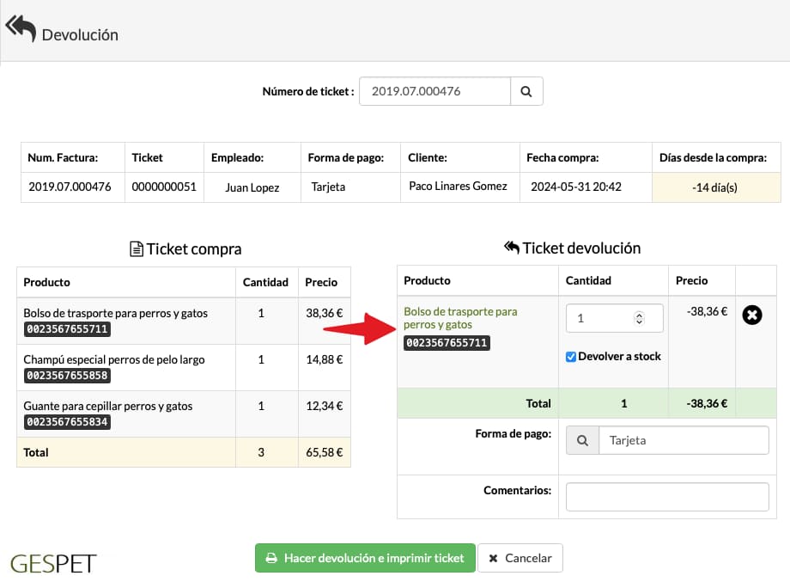Click green Bolso de trasporte product link
Viewport: 790px width, 582px height.
point(460,318)
